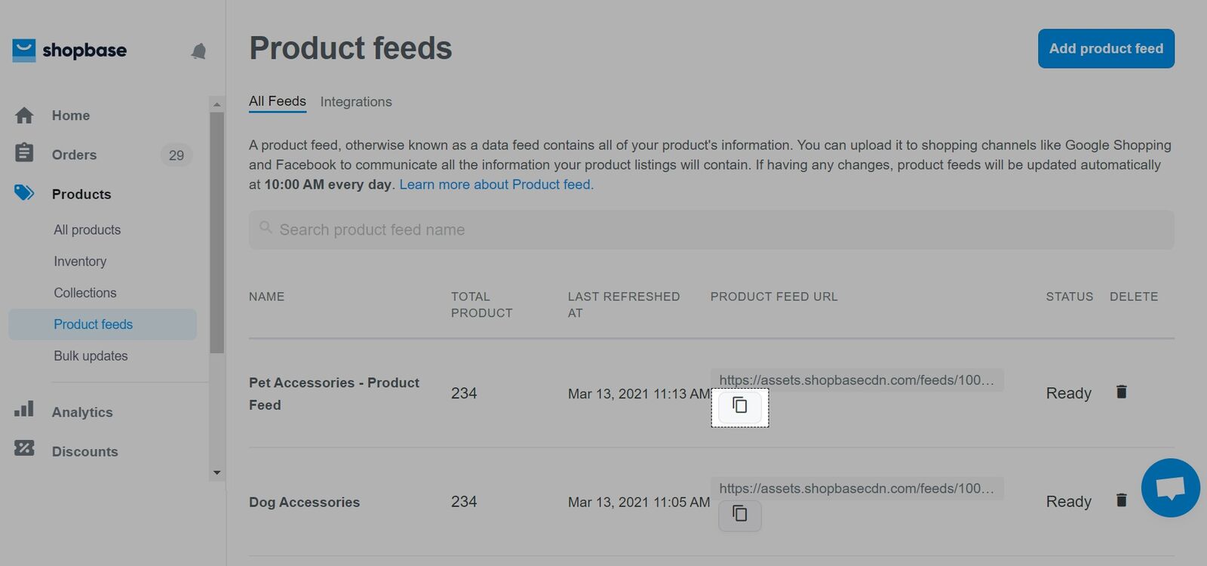Open Learn more about Product feed link
Viewport: 1207px width, 566px height.
coord(496,184)
